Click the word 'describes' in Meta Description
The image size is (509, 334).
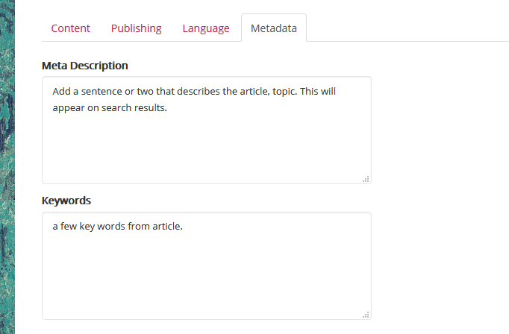coord(191,92)
